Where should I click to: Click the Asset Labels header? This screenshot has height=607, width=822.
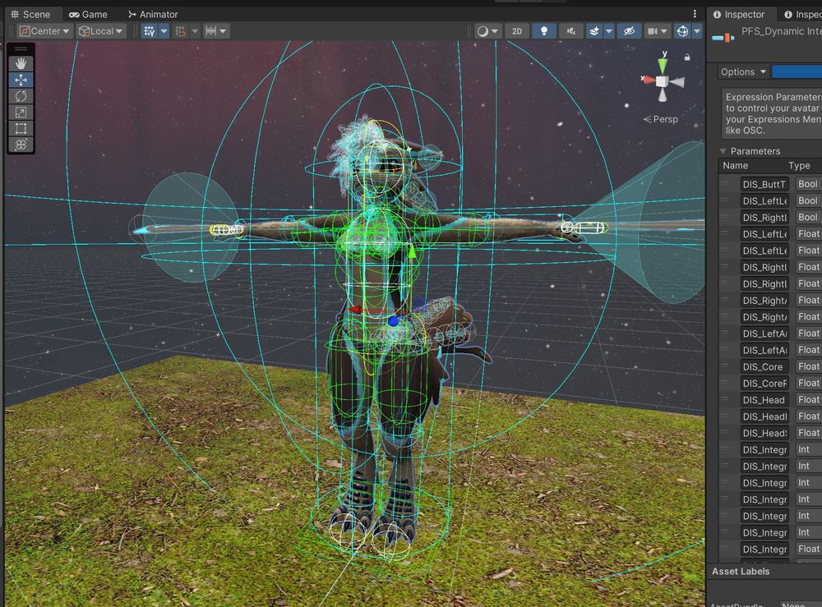click(741, 572)
